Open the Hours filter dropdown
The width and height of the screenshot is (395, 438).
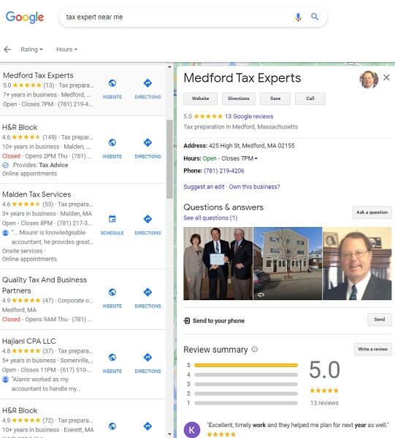[66, 50]
